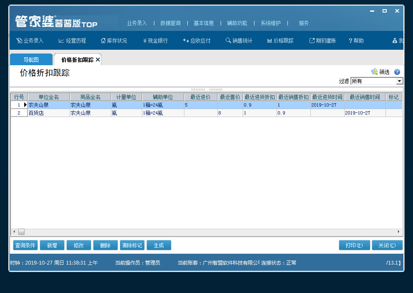Image resolution: width=413 pixels, height=293 pixels.
Task: Click the 最近售价 value 8 in row 2
Action: coord(230,113)
